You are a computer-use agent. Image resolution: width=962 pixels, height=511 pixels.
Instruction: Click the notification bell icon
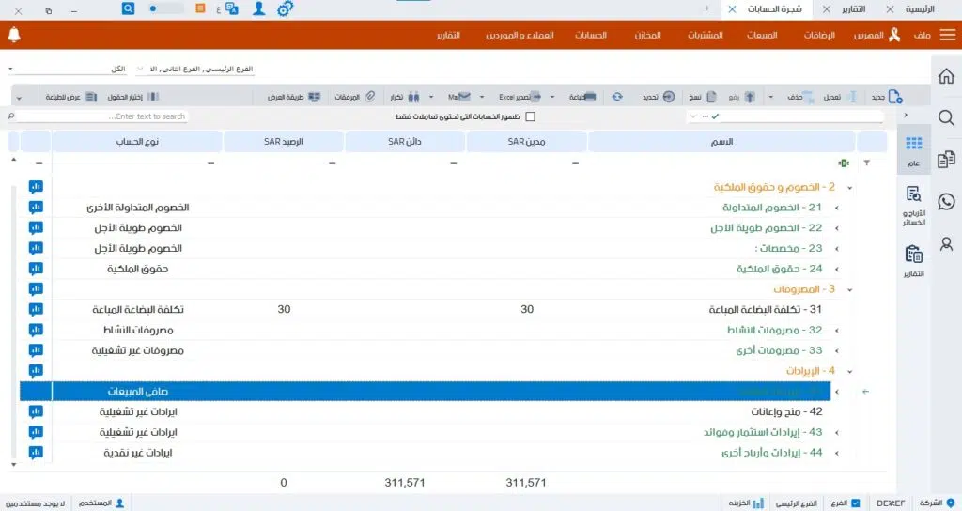coord(13,36)
